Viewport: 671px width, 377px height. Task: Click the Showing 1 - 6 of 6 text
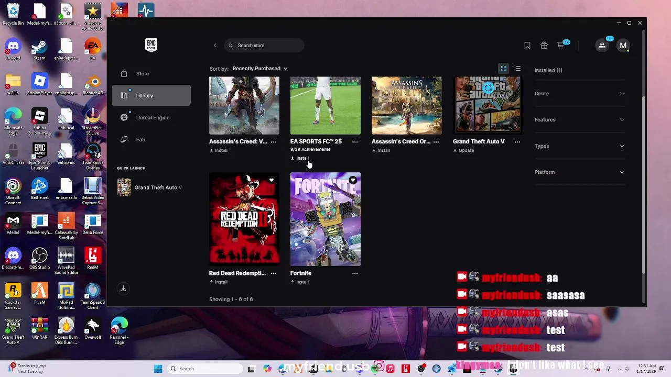pos(231,300)
